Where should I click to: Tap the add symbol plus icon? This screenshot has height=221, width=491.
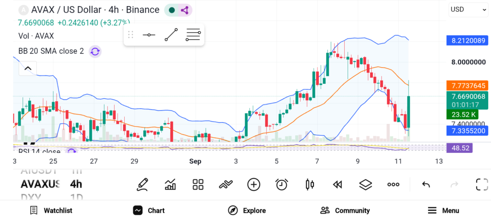254,185
